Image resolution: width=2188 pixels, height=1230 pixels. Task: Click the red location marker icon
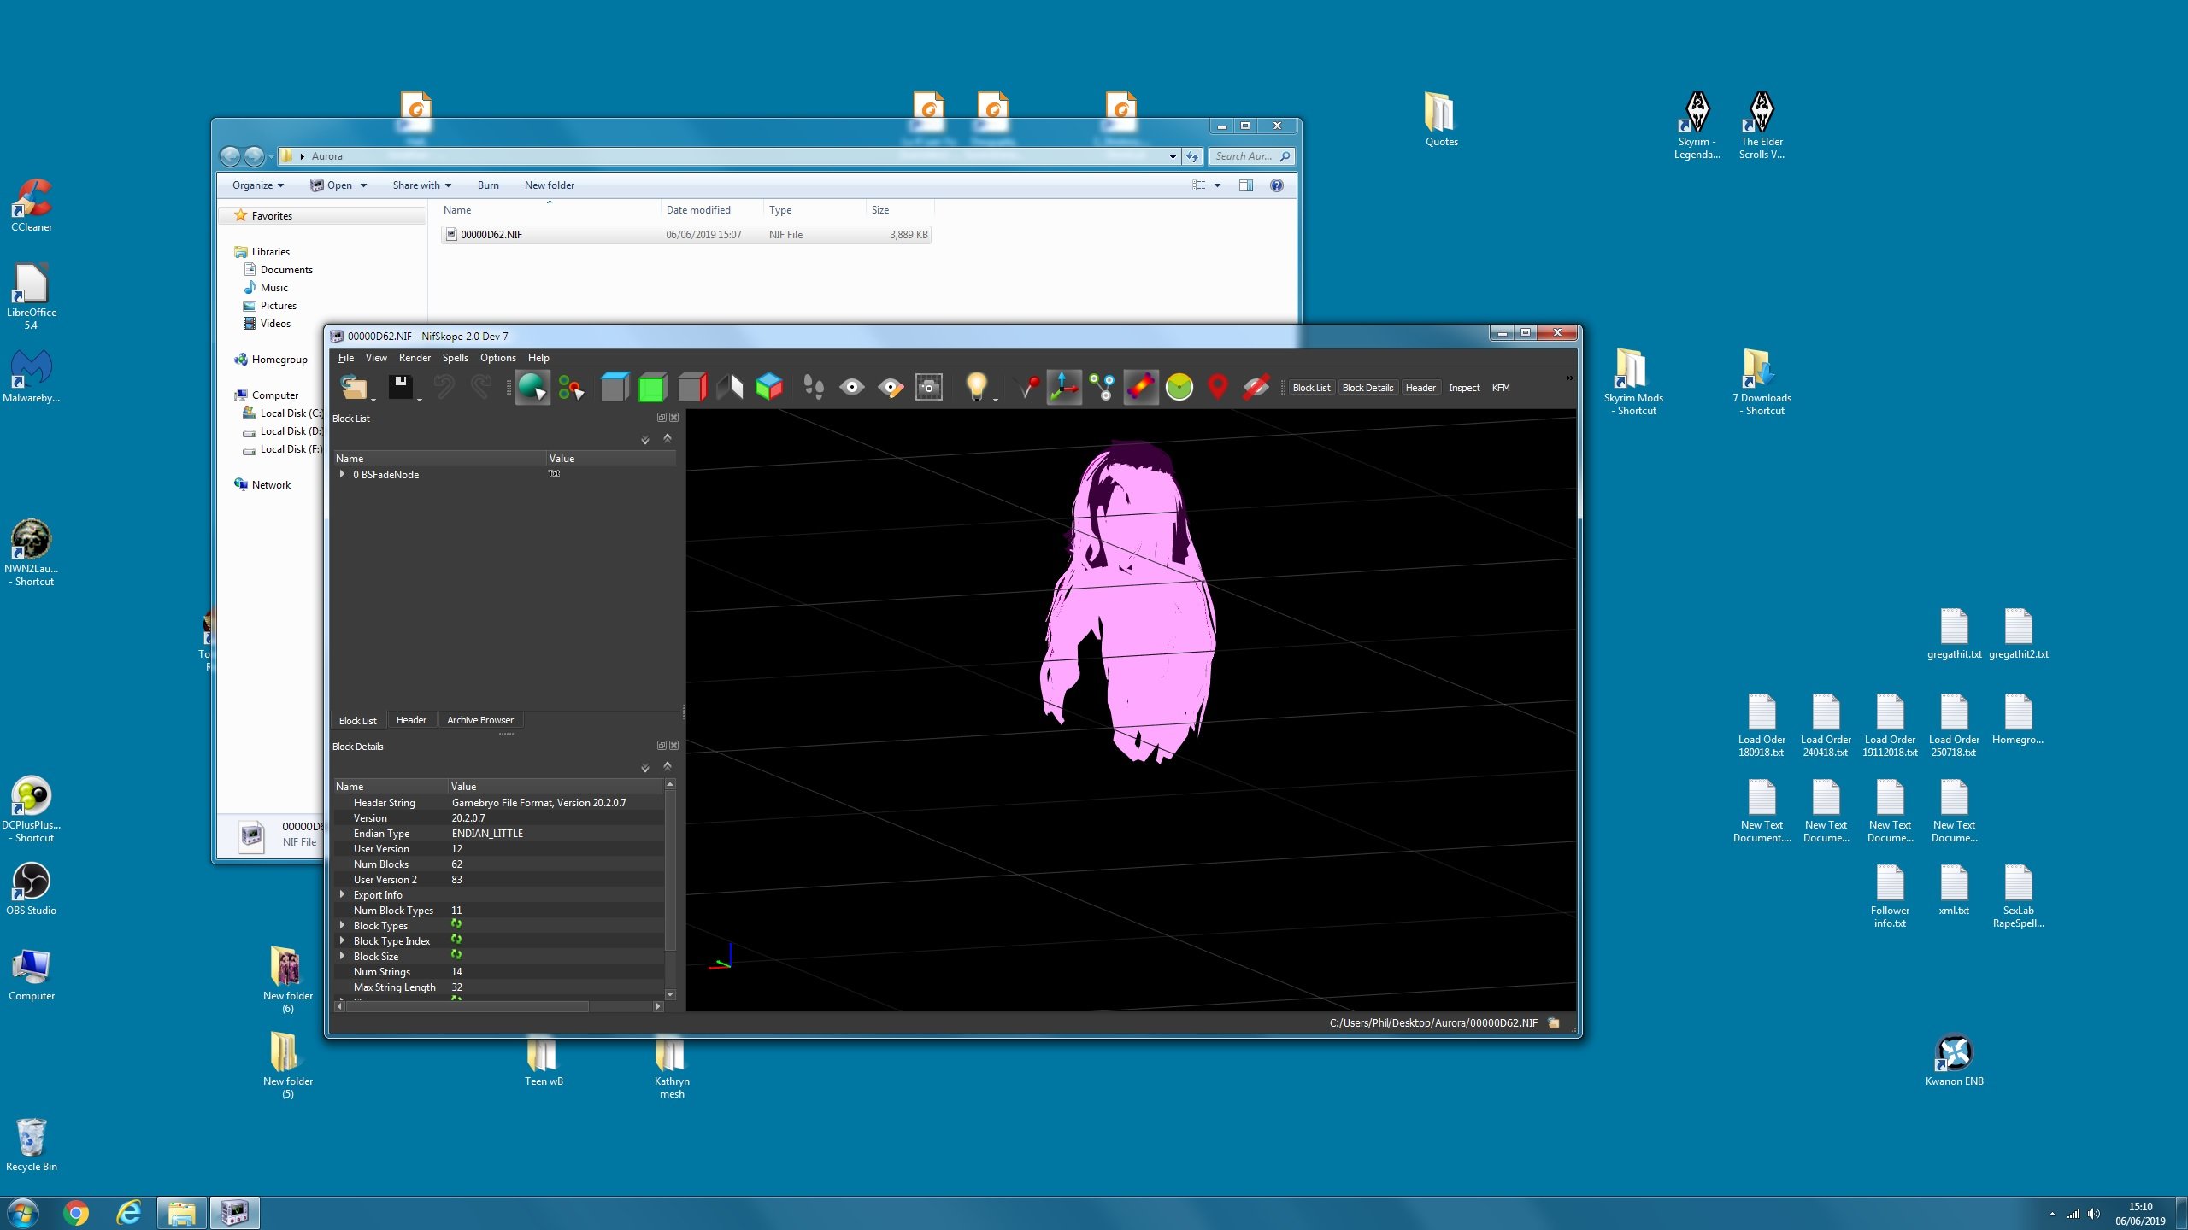point(1218,387)
